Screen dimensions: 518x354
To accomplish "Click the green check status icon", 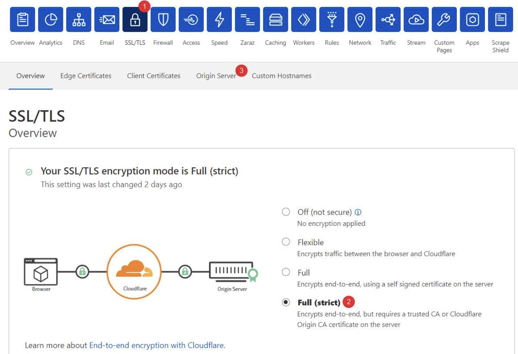I will tap(29, 172).
